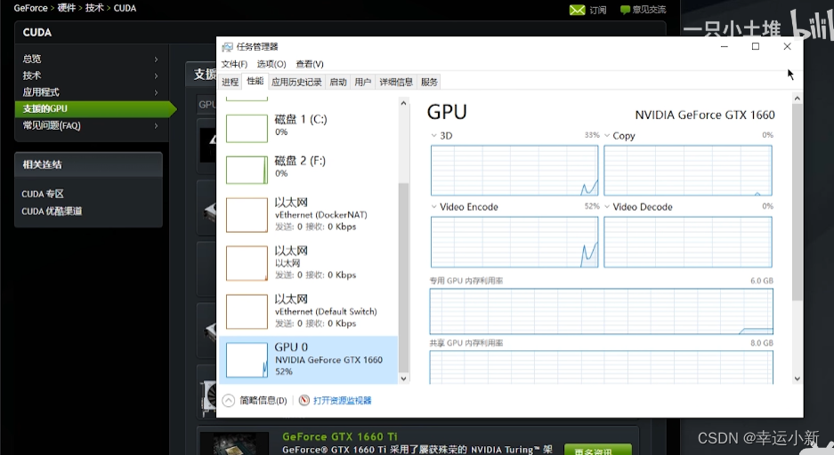Click the 意见交流 feedback link
Viewport: 834px width, 455px height.
(x=649, y=10)
